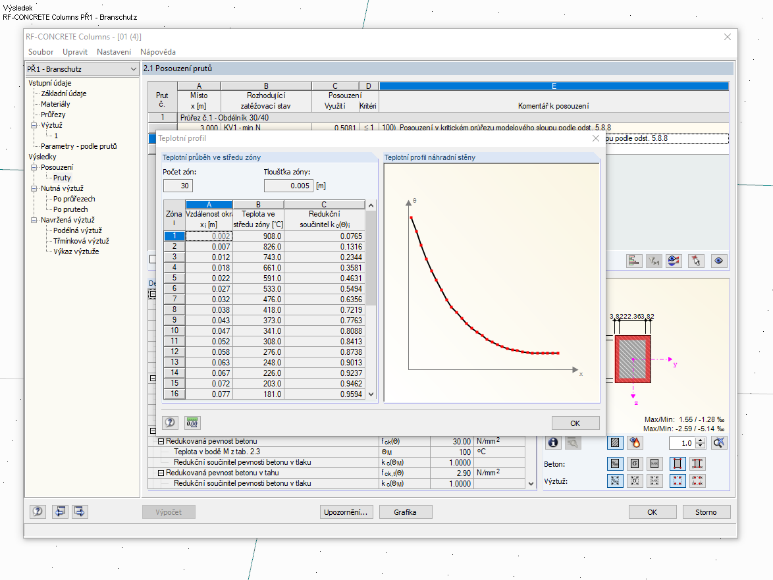Collapse Redukovaná pevnost betonu v tahu row

pos(161,473)
